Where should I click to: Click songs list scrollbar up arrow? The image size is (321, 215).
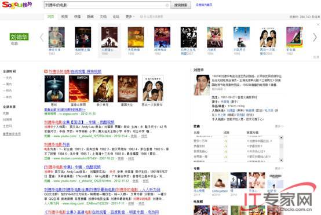(282, 137)
